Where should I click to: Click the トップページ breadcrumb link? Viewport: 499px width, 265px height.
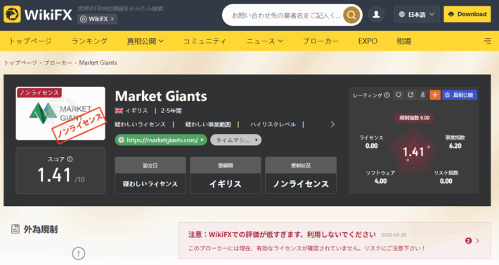20,63
